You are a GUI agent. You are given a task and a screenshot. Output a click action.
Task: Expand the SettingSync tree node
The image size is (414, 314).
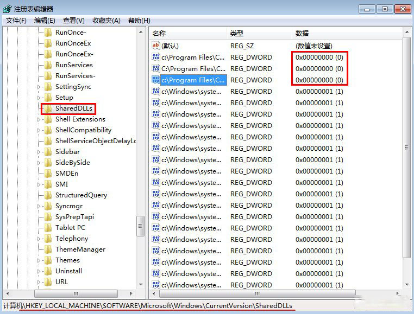(x=39, y=87)
